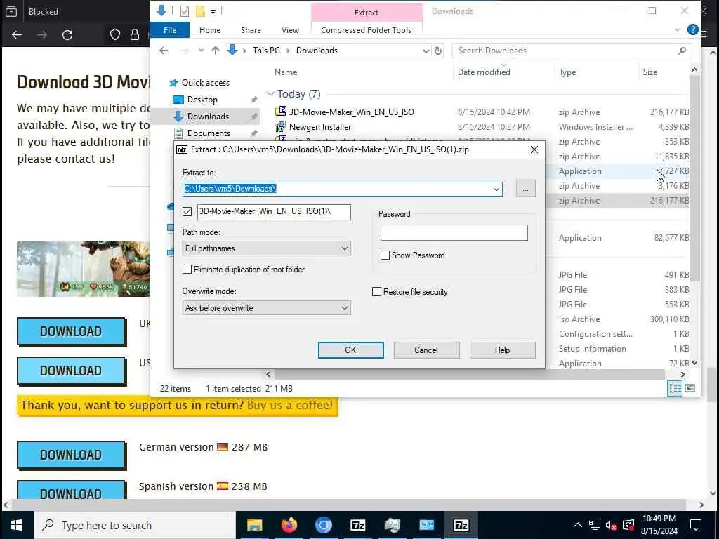Open Help in the Extract dialog
Screen dimensions: 719x539
click(502, 350)
